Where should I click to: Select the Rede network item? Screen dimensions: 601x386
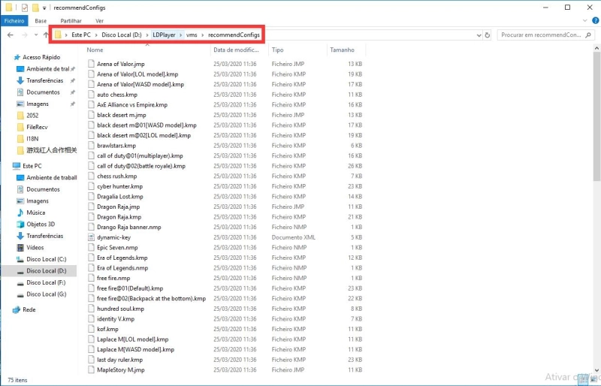pos(29,309)
